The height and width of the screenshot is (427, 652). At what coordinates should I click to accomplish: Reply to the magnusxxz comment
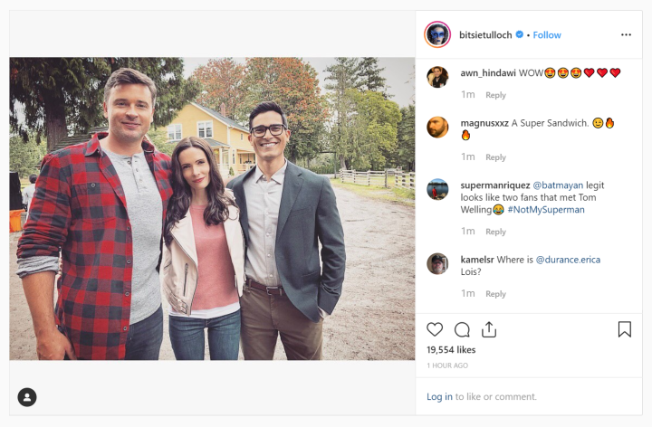click(x=495, y=157)
